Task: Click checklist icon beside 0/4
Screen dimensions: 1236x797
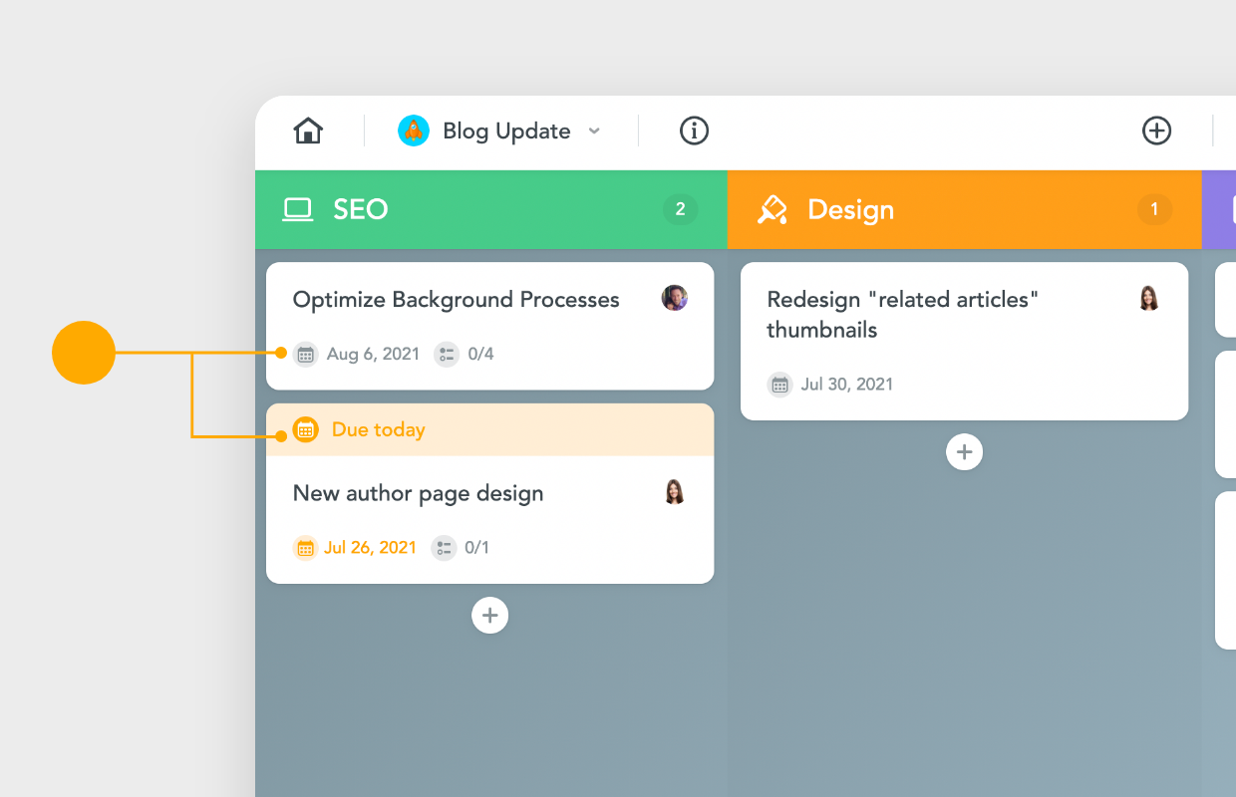Action: pyautogui.click(x=447, y=354)
